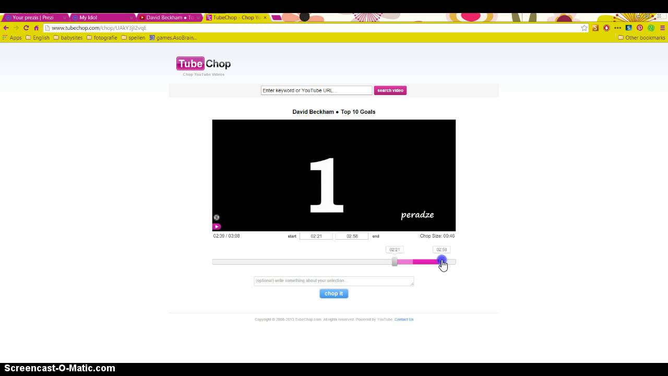Open the orange S extension icon
668x376 pixels.
[x=595, y=28]
